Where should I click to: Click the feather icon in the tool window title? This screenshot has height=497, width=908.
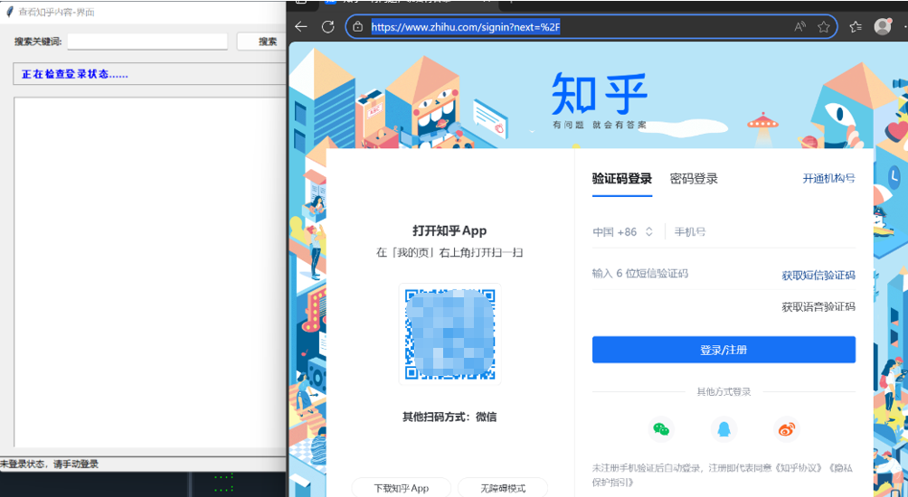(9, 12)
